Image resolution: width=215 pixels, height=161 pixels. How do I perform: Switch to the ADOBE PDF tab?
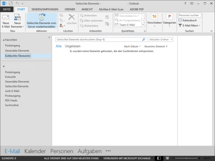(137, 9)
